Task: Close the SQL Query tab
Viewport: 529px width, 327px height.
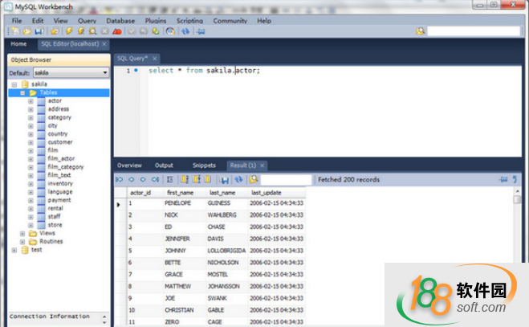Action: [155, 59]
